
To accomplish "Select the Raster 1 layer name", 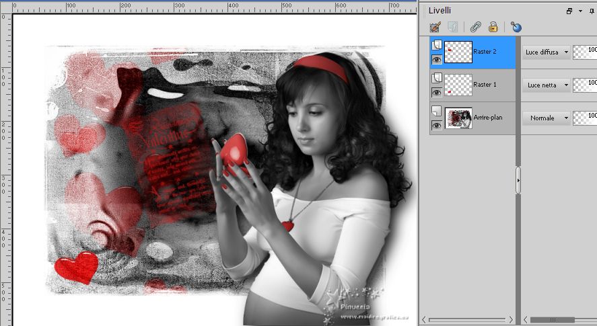I will coord(485,85).
